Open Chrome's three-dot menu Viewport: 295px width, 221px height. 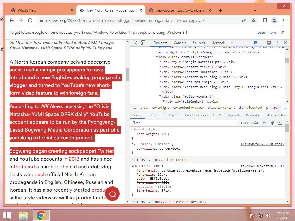tap(283, 21)
